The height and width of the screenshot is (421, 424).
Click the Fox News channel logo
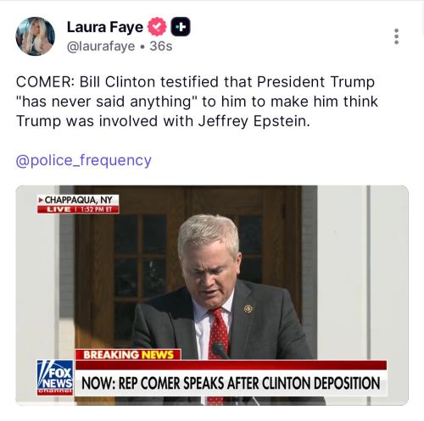(x=55, y=377)
